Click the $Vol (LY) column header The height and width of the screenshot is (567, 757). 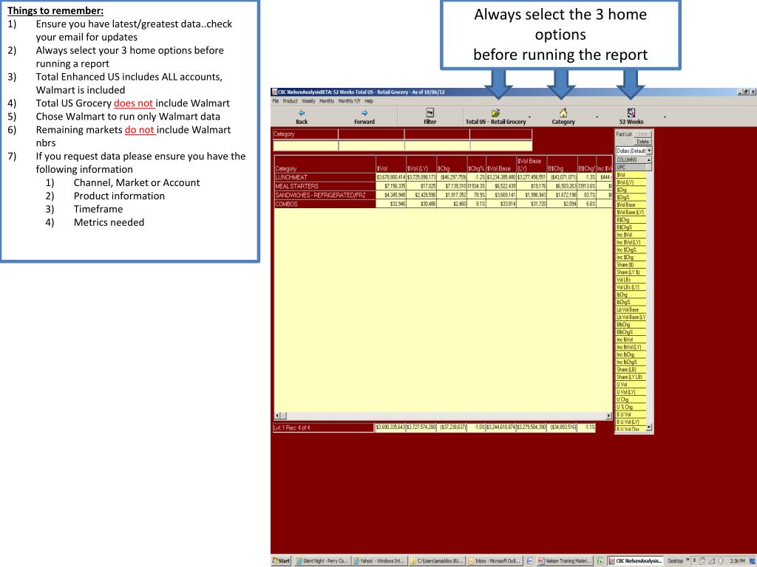point(421,164)
